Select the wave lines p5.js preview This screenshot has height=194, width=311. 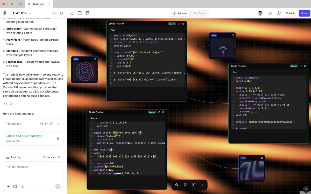pyautogui.click(x=252, y=170)
